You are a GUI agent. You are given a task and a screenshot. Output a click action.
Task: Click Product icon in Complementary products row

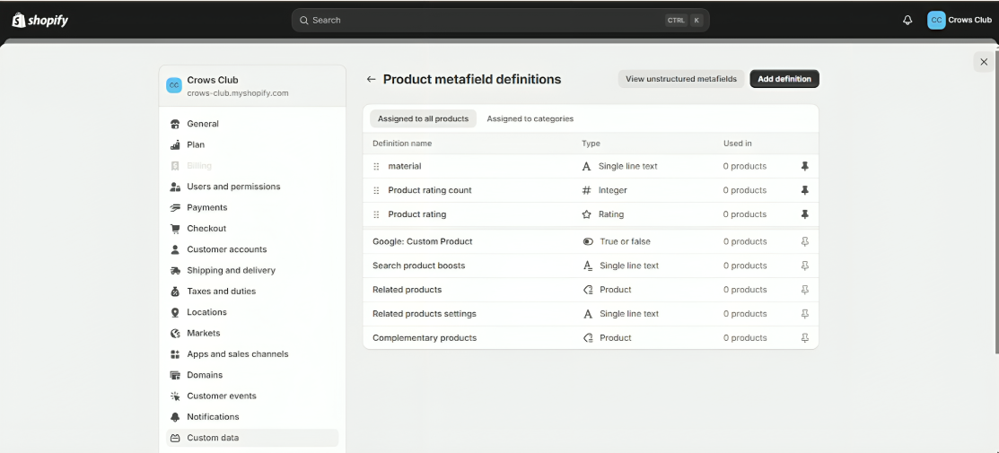point(588,338)
